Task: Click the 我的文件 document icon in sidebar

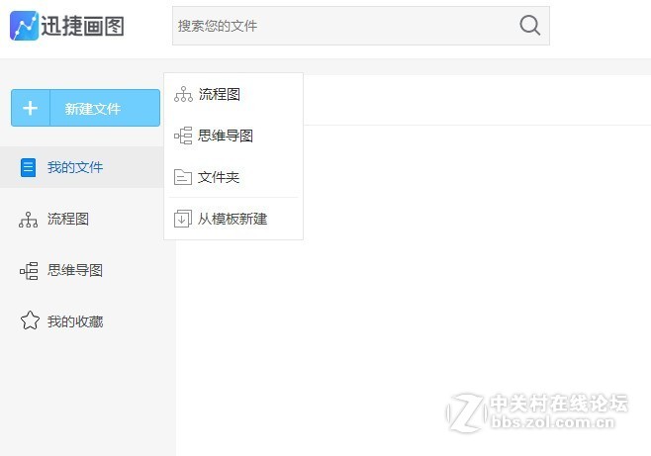Action: 29,167
